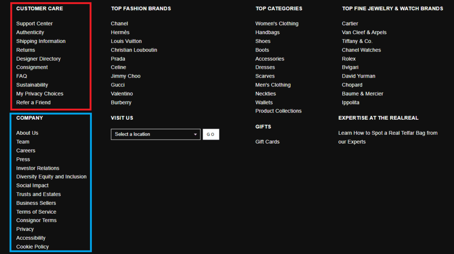Select the Hermès brand link
This screenshot has height=254, width=454.
(119, 32)
